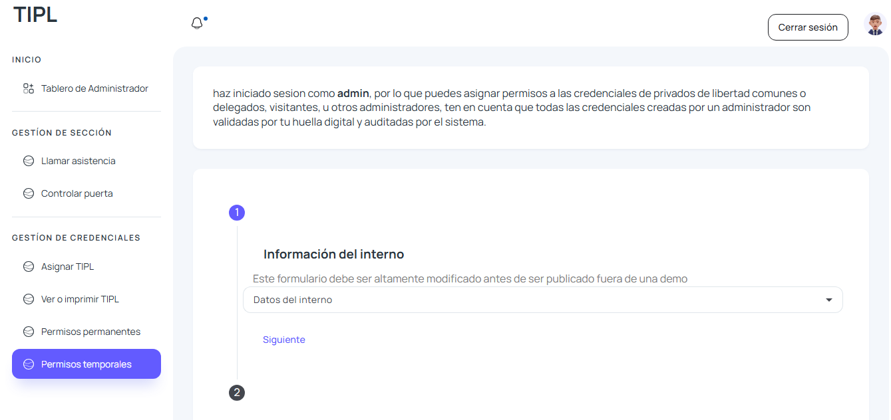Image resolution: width=891 pixels, height=420 pixels.
Task: Click the user avatar picture
Action: point(875,25)
